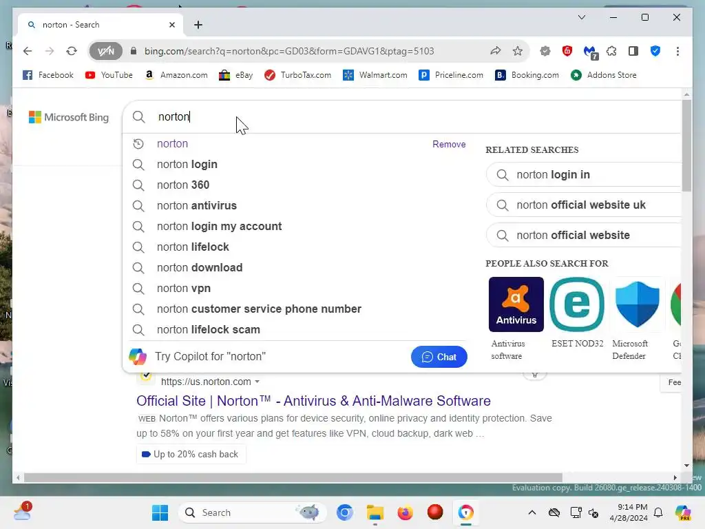Select the 'norton' history suggestion
Screen dimensions: 705x529
click(173, 143)
